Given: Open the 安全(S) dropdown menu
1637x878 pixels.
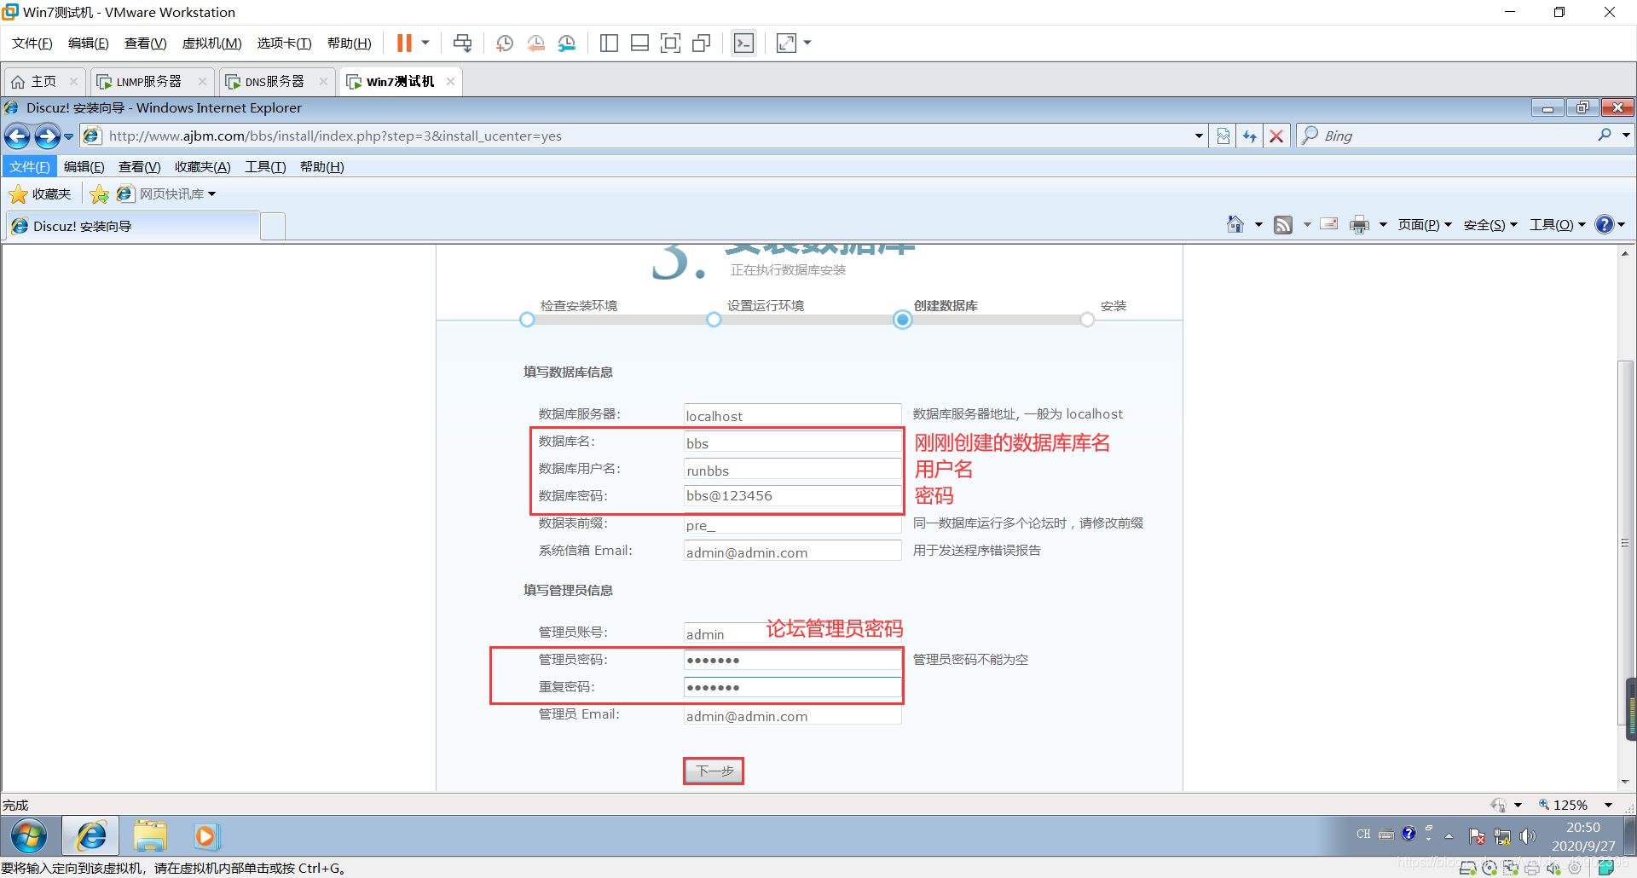Looking at the screenshot, I should pos(1490,224).
